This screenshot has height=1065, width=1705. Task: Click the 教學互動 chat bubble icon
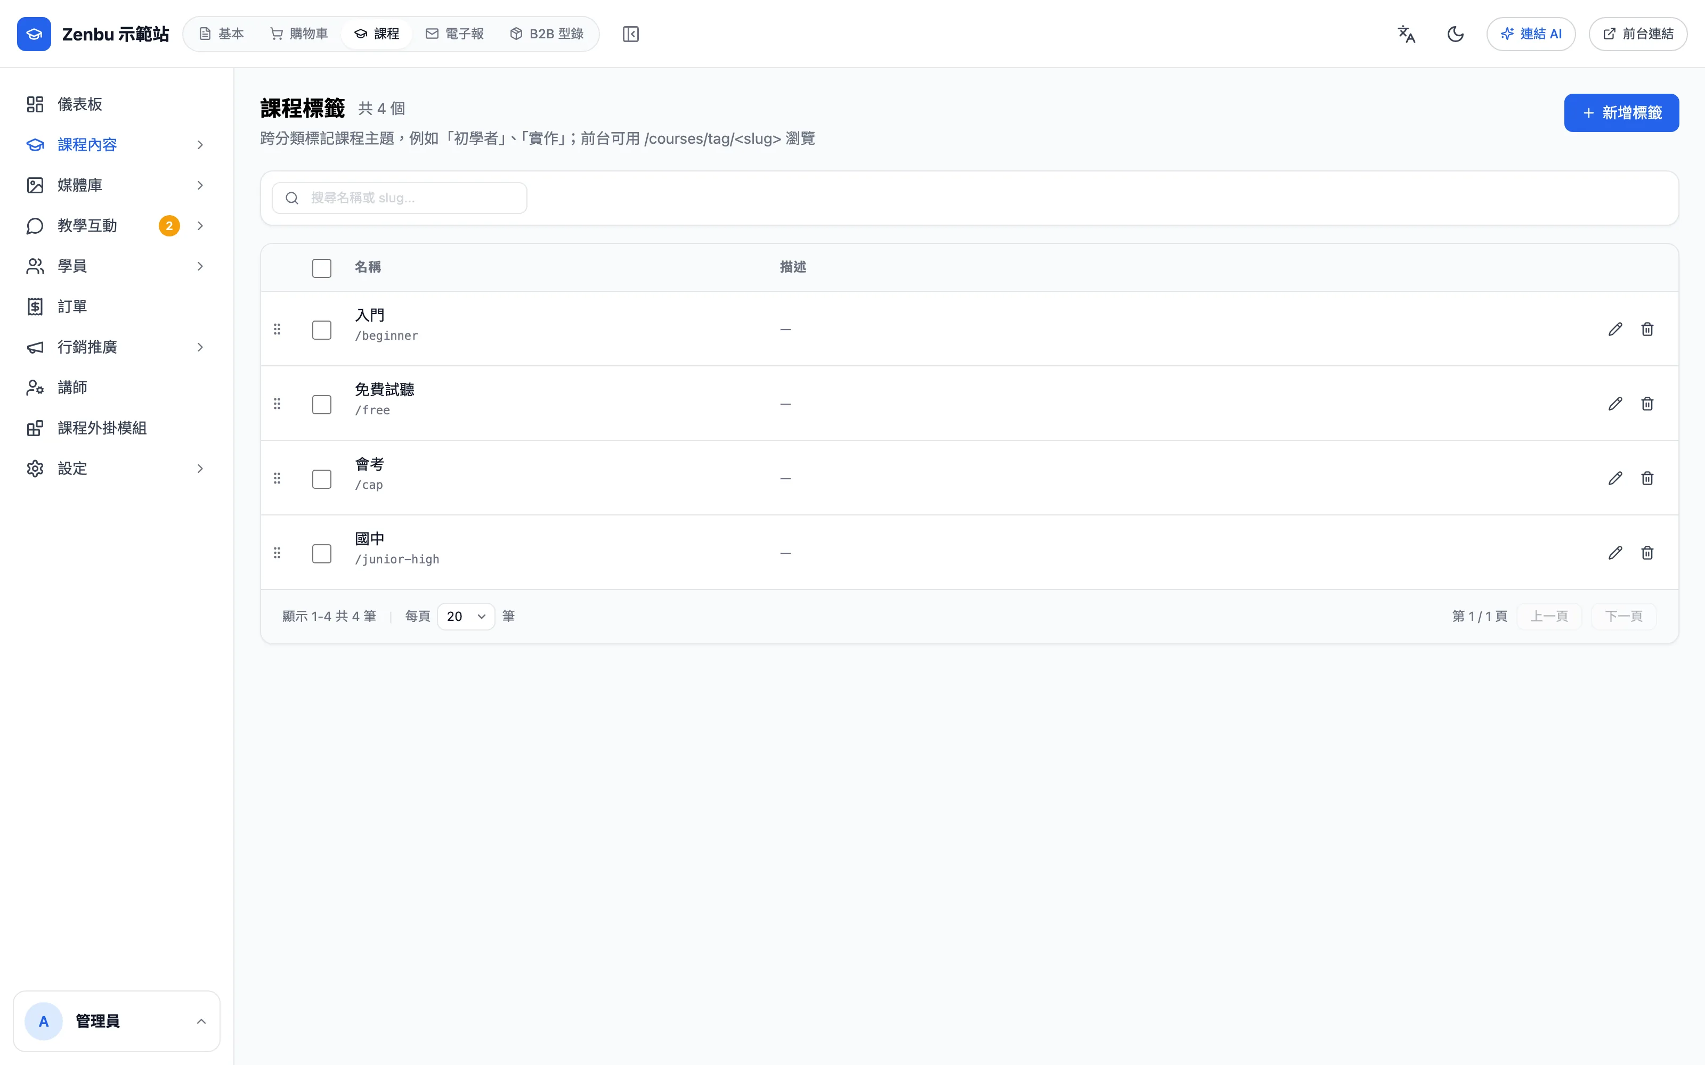coord(35,226)
